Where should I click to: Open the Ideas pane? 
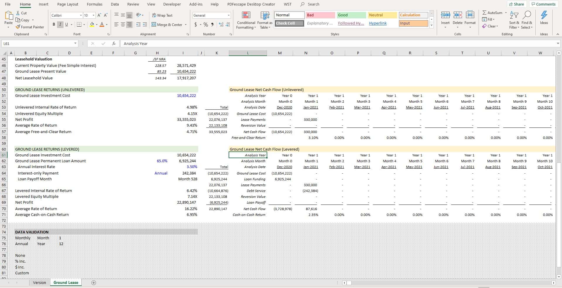[544, 19]
